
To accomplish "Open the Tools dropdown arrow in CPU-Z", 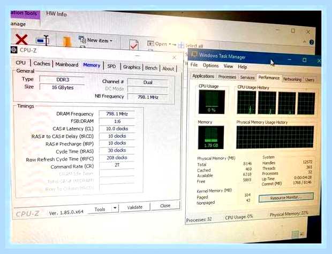I will pyautogui.click(x=115, y=208).
